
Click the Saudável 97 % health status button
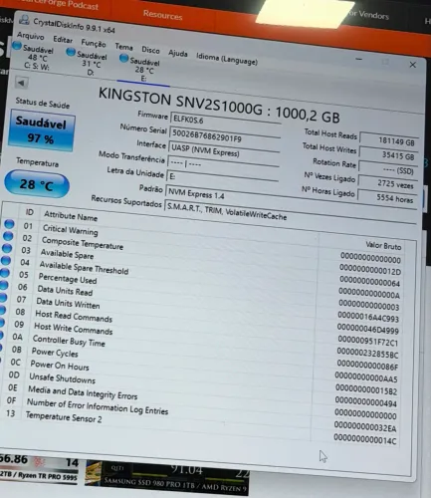(x=41, y=131)
